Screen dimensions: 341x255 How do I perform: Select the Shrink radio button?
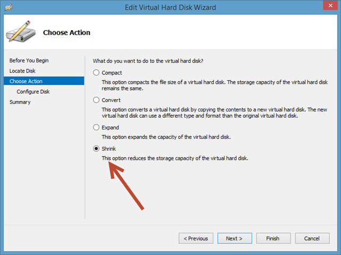96,149
